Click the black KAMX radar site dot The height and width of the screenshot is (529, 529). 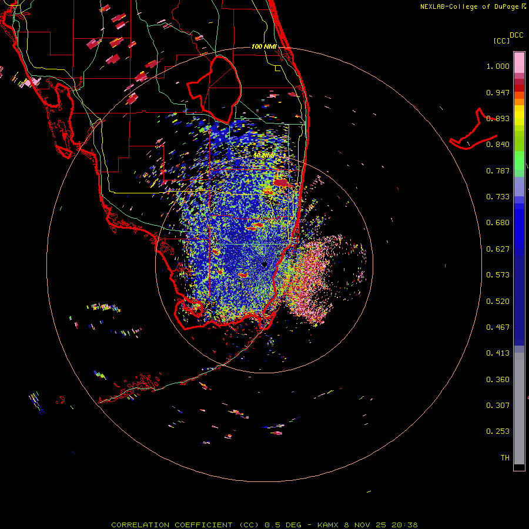264,264
